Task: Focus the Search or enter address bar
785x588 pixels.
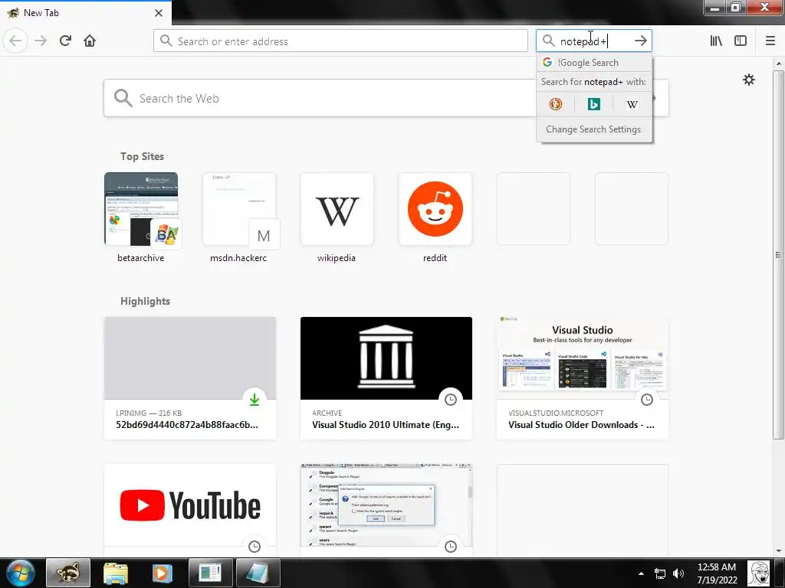Action: (340, 41)
